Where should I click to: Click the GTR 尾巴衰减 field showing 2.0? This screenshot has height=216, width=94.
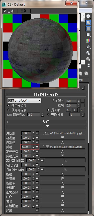point(34,115)
